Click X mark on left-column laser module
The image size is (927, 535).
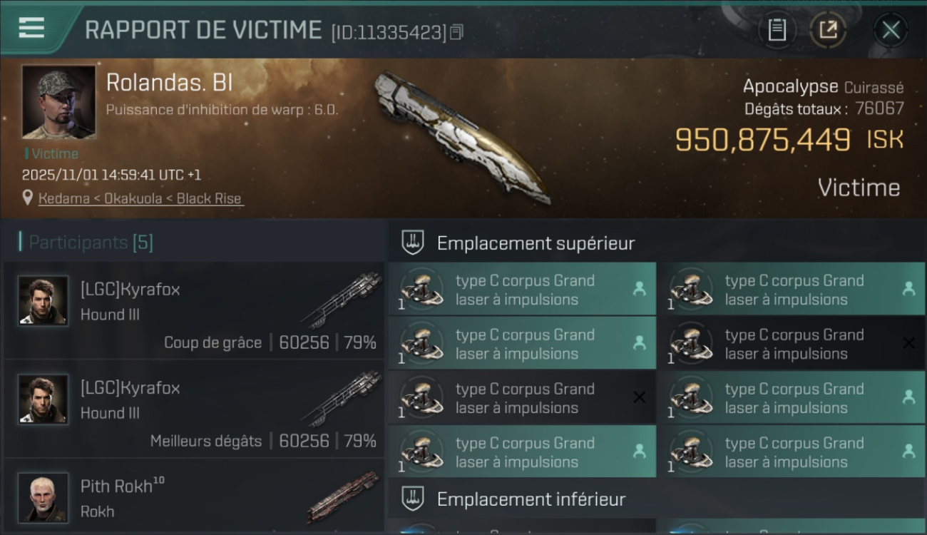[639, 397]
